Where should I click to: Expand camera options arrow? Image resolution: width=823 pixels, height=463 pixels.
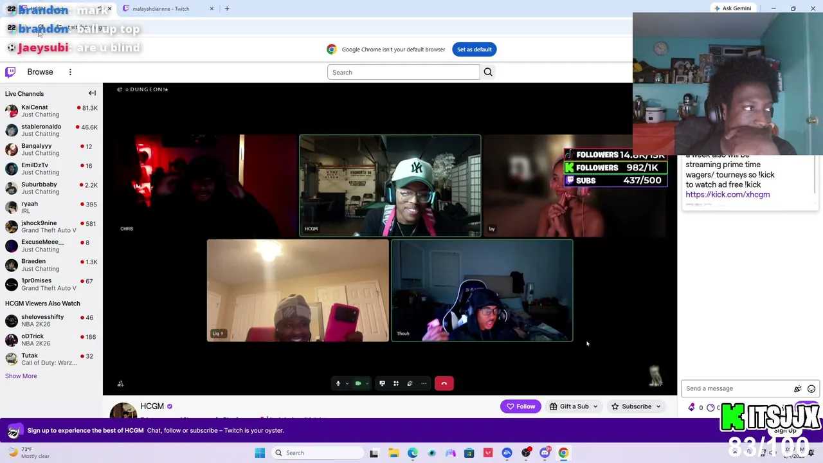(367, 384)
